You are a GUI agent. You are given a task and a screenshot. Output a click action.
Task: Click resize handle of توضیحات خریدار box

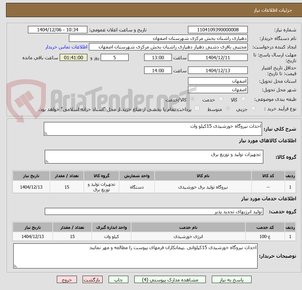pyautogui.click(x=16, y=266)
